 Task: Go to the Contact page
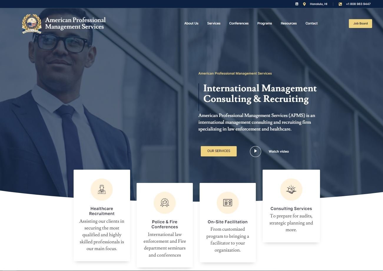point(311,23)
